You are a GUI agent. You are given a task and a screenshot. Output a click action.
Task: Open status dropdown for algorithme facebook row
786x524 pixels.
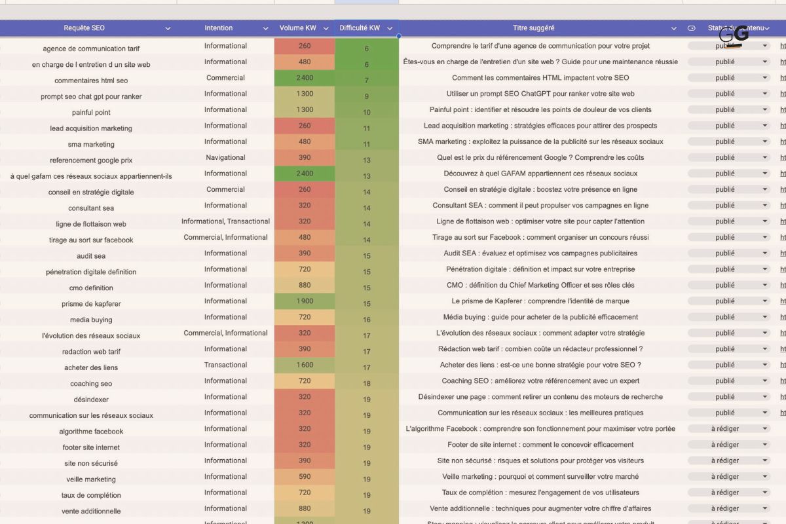(764, 429)
